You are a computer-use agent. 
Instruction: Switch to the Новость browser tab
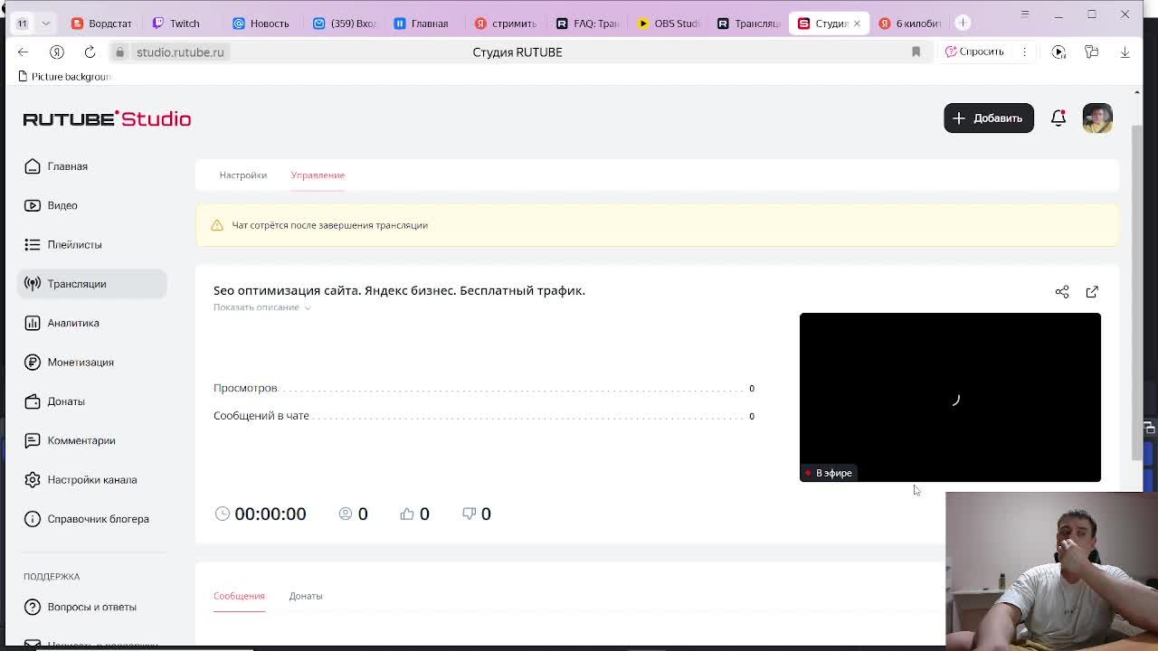261,23
